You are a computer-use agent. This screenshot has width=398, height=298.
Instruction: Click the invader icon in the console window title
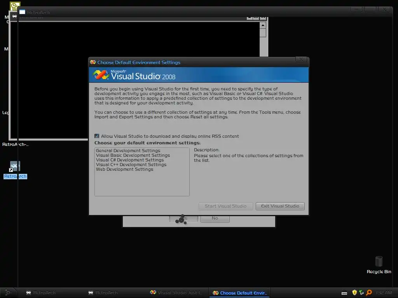(14, 16)
